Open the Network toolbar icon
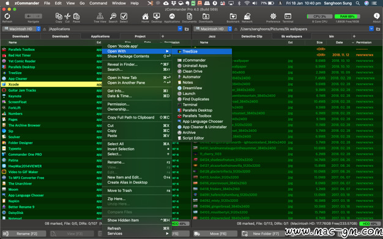This screenshot has height=239, width=383. (247, 17)
